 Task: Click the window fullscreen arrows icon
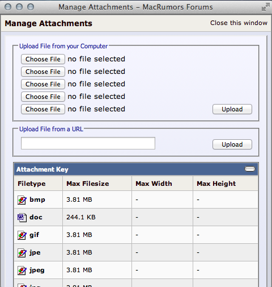265,7
